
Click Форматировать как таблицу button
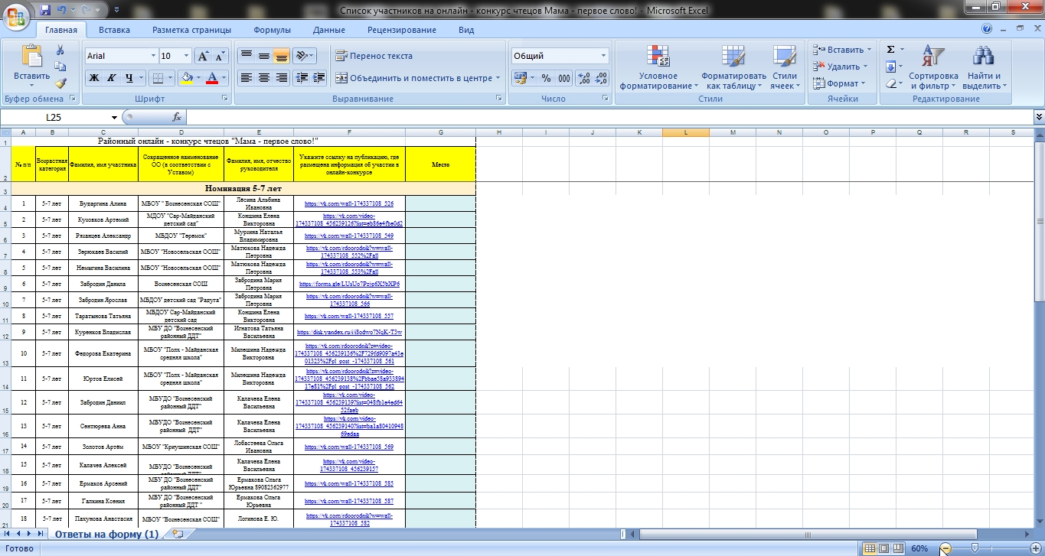tap(733, 67)
